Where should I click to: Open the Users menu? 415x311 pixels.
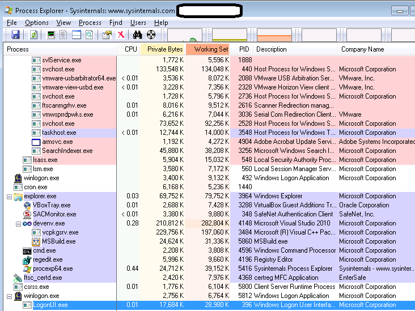pyautogui.click(x=138, y=23)
